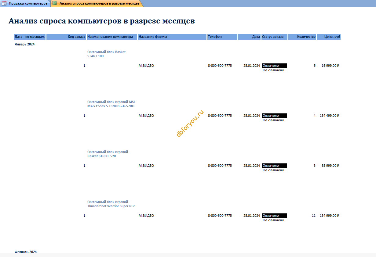Screen dimensions: 376x257
Task: Click phone 8-800-600-7775 in the 154 499,00 ₽ row
Action: pyautogui.click(x=220, y=116)
